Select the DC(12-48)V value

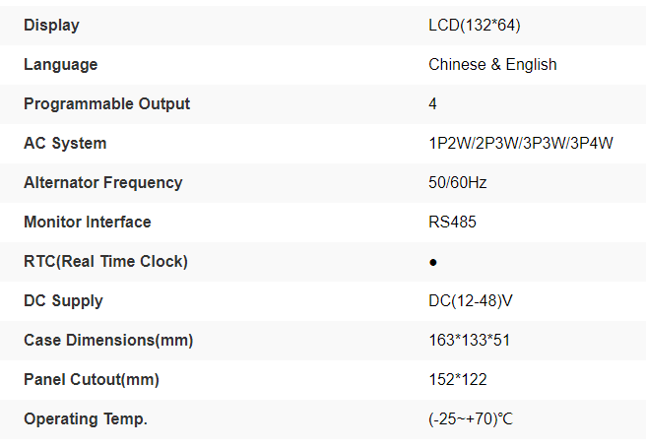click(x=471, y=300)
